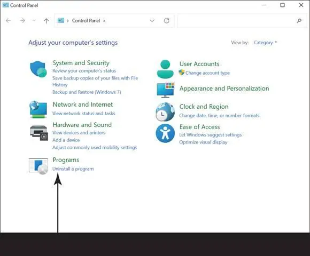Image resolution: width=310 pixels, height=256 pixels.
Task: Open the Clock and Region globe icon
Action: (x=165, y=111)
